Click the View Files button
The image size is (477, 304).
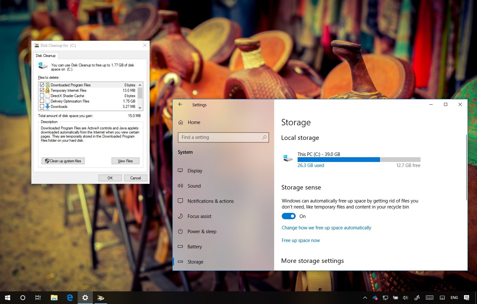click(x=125, y=161)
